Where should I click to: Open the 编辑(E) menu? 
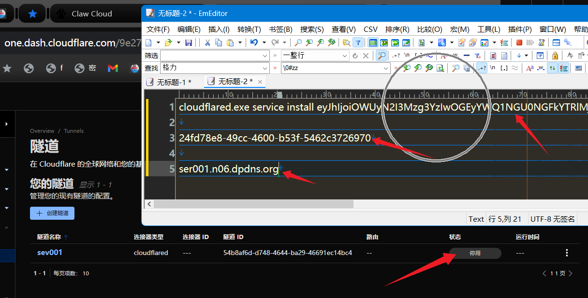pyautogui.click(x=189, y=29)
